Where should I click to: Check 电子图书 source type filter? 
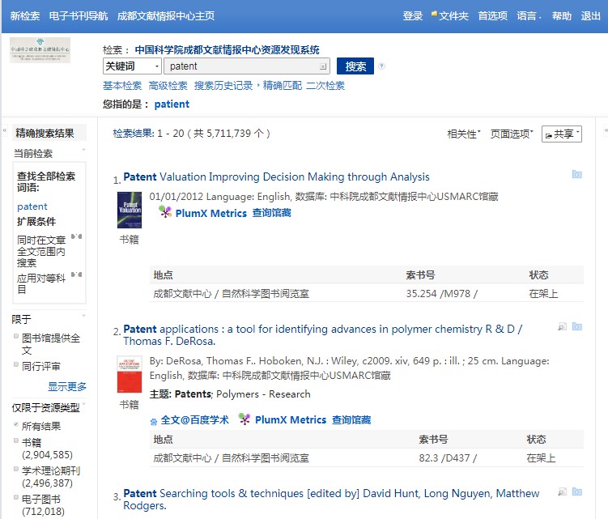[x=16, y=497]
